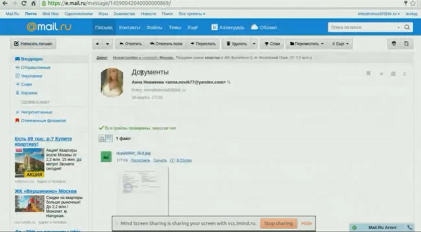Switch to the Файлы tab
421x232 pixels.
coord(156,27)
